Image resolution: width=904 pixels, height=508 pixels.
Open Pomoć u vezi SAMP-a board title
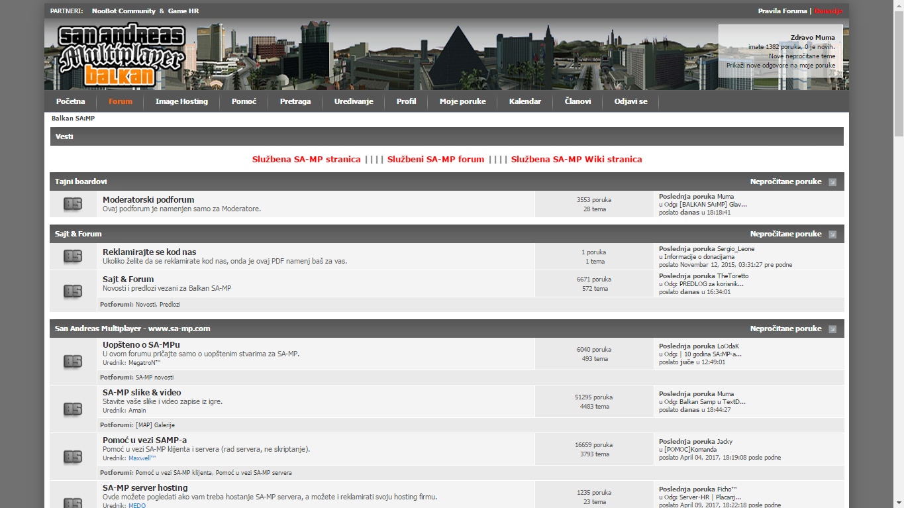[145, 440]
